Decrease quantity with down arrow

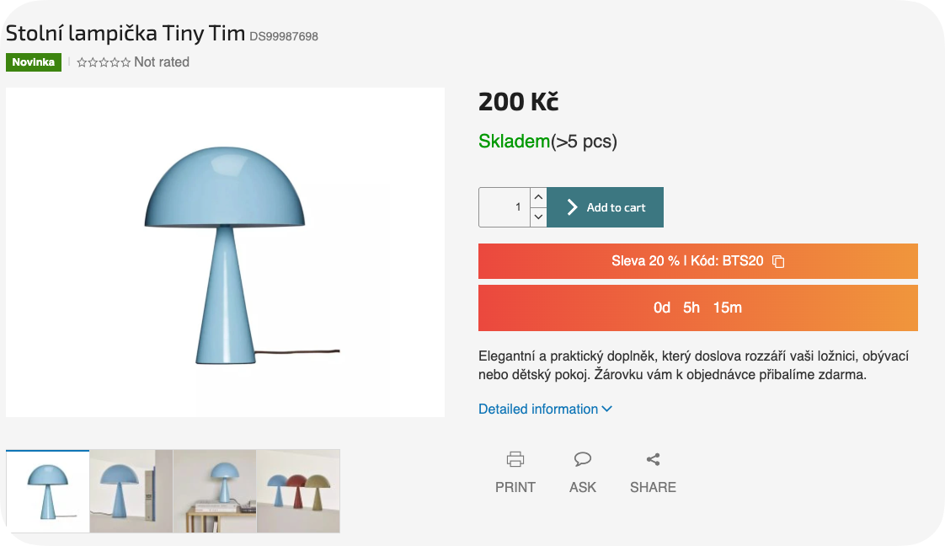(538, 217)
